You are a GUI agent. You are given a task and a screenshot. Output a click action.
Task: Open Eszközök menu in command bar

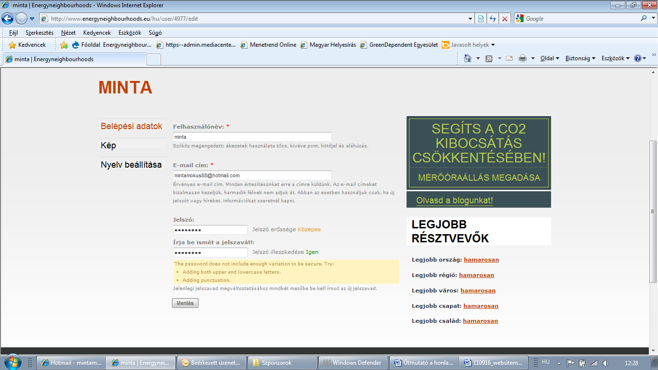(x=616, y=58)
